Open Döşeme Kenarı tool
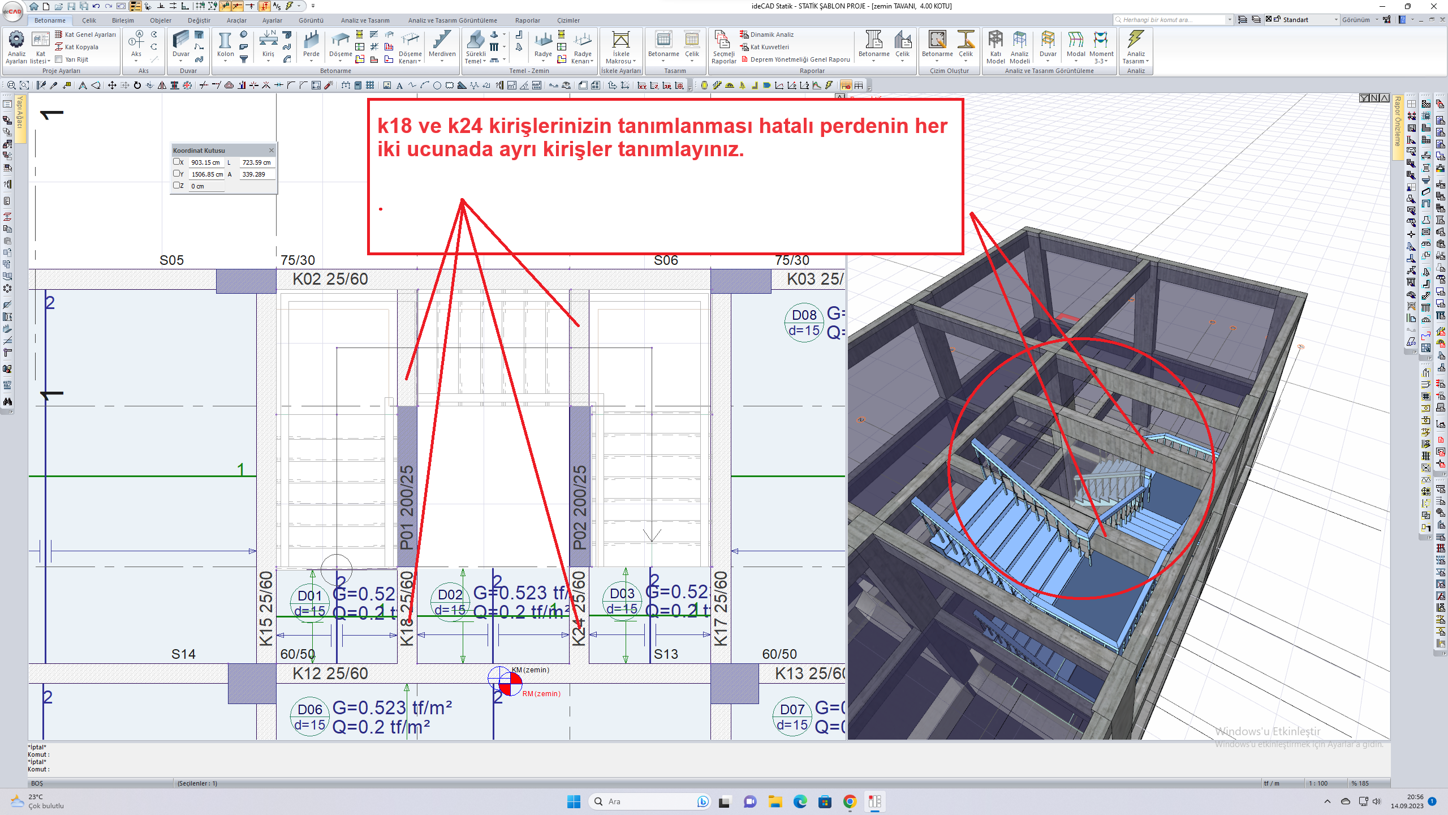 click(410, 47)
